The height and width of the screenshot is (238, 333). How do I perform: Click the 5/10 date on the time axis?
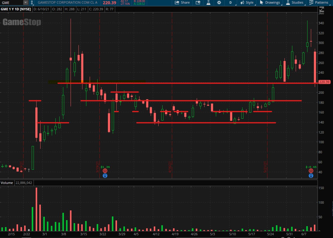(x=233, y=234)
